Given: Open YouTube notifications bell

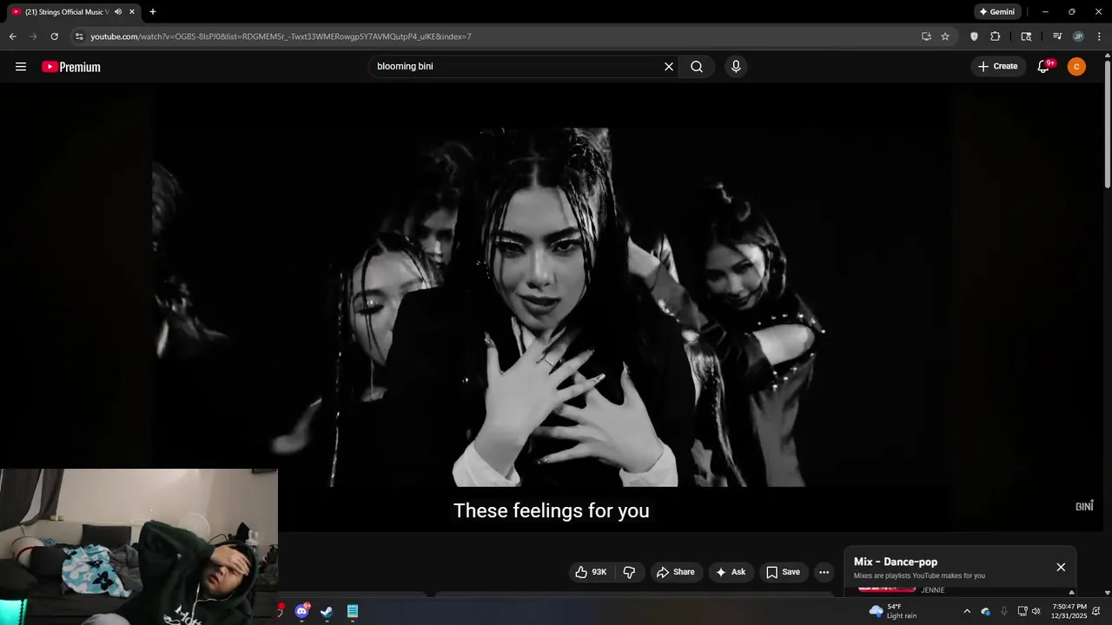Looking at the screenshot, I should (x=1044, y=67).
